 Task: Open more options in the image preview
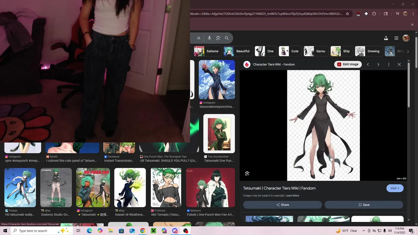click(x=389, y=64)
